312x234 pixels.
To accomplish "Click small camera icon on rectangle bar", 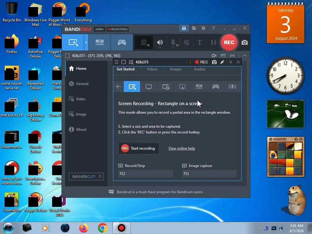I will [214, 62].
